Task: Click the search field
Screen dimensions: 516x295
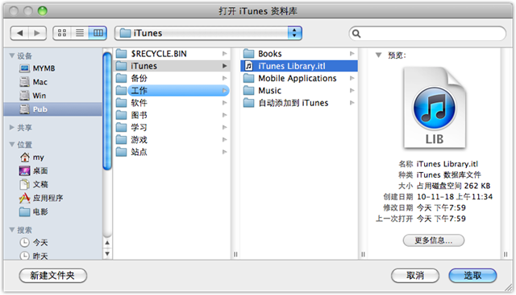Action: pyautogui.click(x=427, y=34)
